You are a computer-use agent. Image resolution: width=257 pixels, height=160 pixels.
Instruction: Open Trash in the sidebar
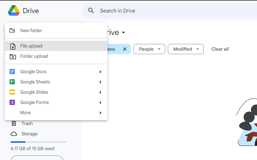click(x=27, y=123)
